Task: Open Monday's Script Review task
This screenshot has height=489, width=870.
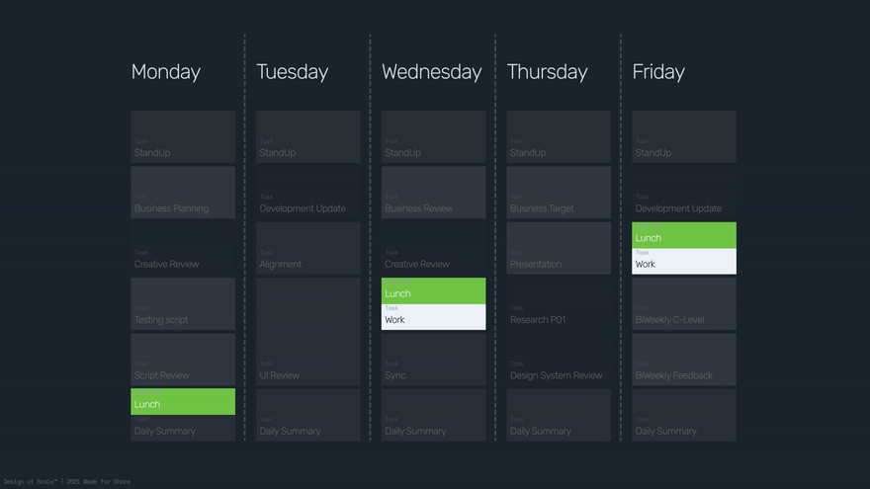Action: pos(183,360)
